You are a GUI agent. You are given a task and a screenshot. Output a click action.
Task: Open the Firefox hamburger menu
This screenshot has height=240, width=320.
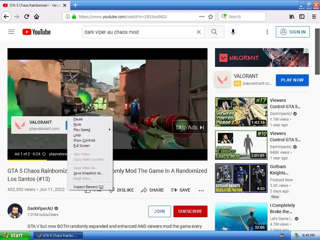pyautogui.click(x=314, y=17)
